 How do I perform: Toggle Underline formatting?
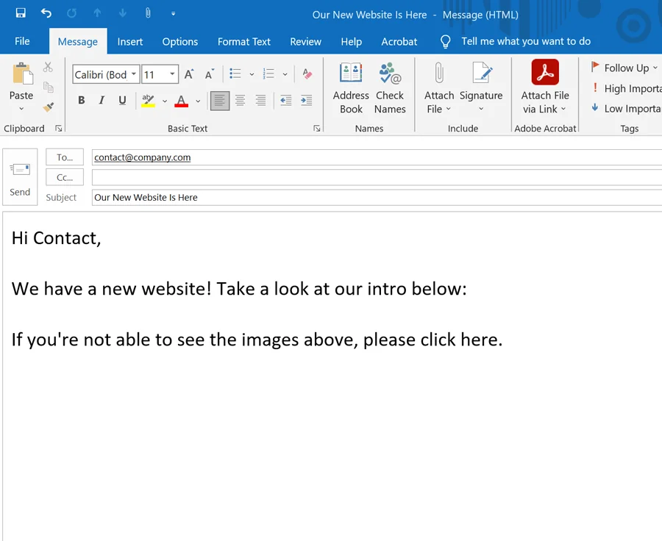coord(122,101)
